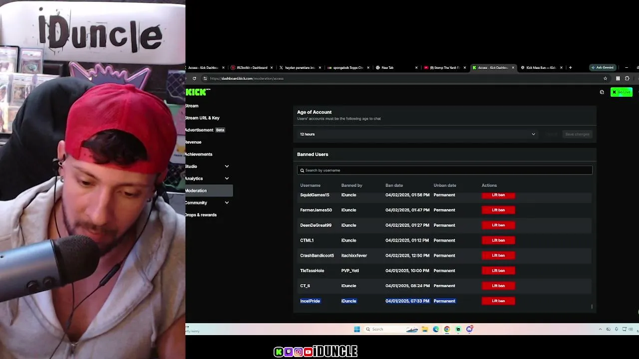Click the Ask Gemini button
639x359 pixels.
click(602, 68)
